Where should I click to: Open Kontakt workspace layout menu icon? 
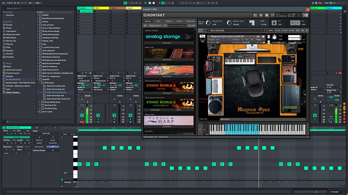coord(267,15)
